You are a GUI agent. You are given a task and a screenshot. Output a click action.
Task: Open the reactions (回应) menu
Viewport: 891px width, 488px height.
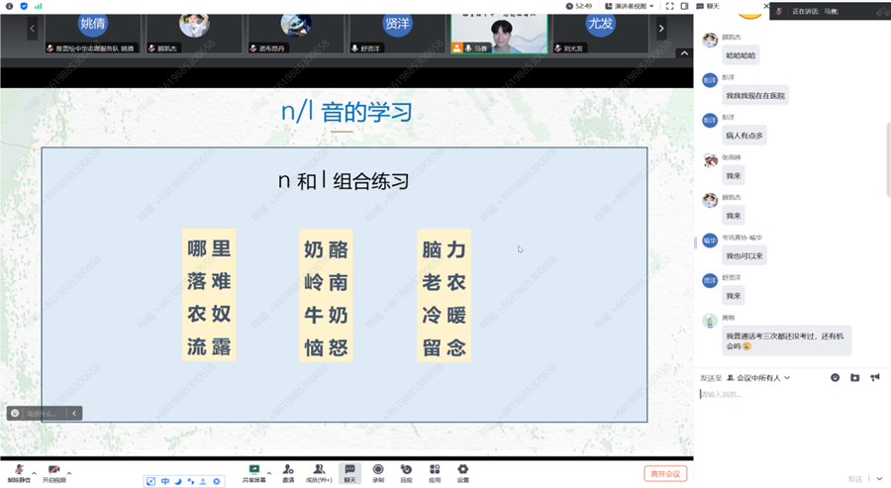click(406, 473)
